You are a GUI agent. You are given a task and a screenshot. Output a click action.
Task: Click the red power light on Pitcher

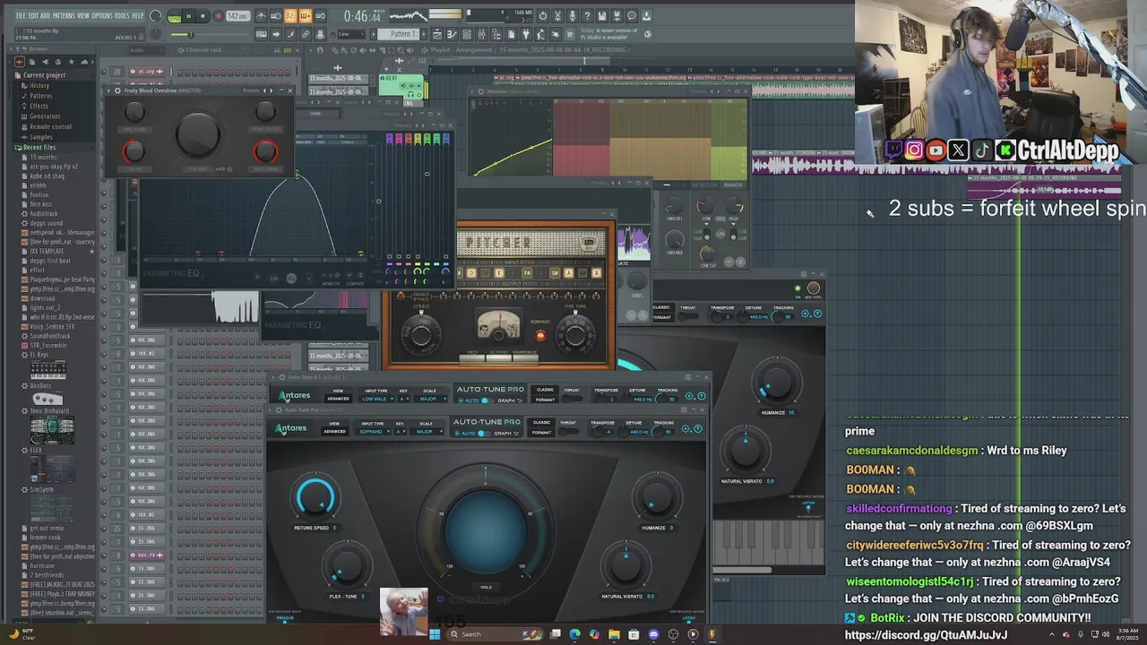click(539, 336)
